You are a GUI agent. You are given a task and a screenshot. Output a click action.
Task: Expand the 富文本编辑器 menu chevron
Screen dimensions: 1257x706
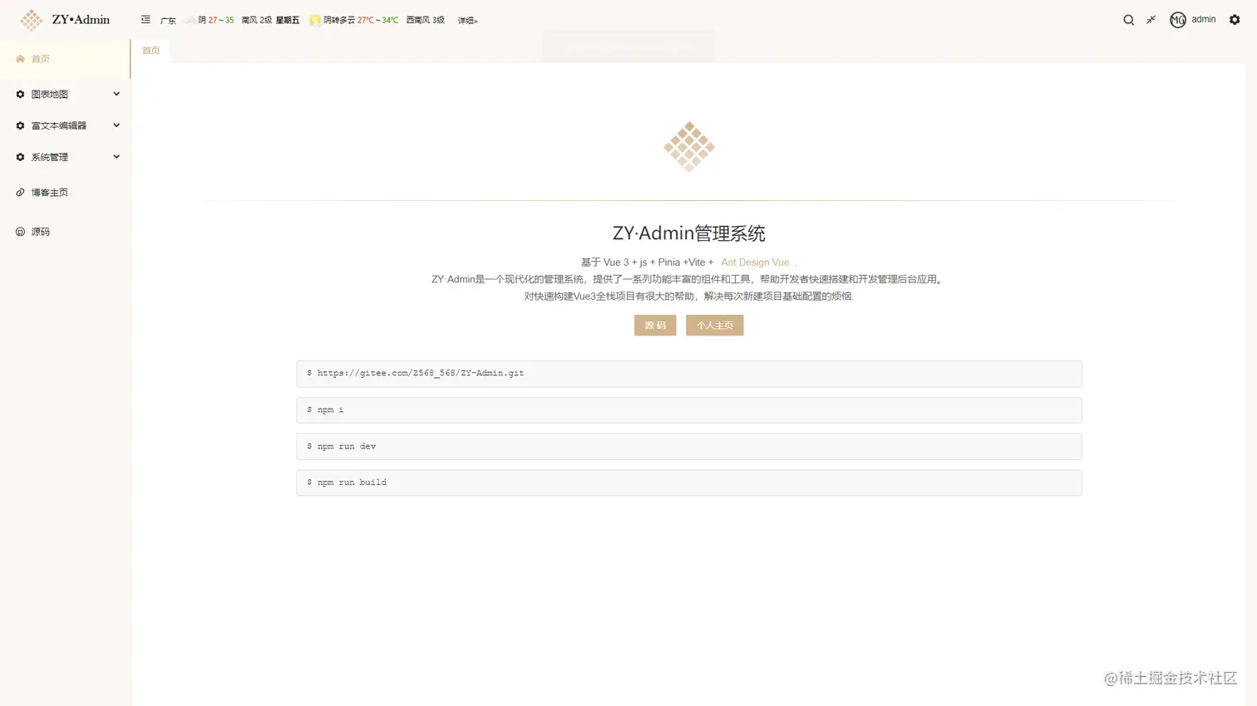click(116, 125)
